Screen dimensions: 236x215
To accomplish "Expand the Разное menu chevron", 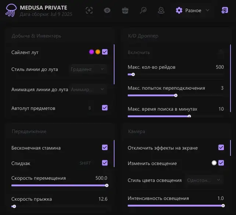I will [x=208, y=11].
